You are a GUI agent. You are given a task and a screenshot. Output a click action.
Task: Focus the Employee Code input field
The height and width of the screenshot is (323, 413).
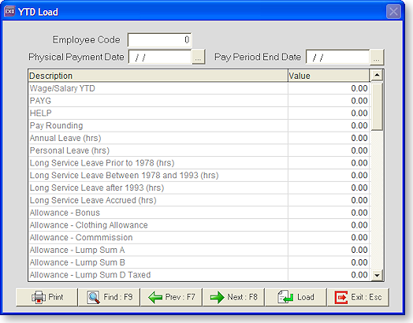pos(160,39)
